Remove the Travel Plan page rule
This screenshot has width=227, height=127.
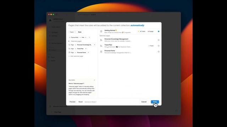coord(86,49)
